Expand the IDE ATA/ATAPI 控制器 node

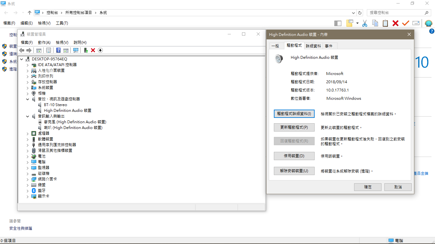coord(28,65)
